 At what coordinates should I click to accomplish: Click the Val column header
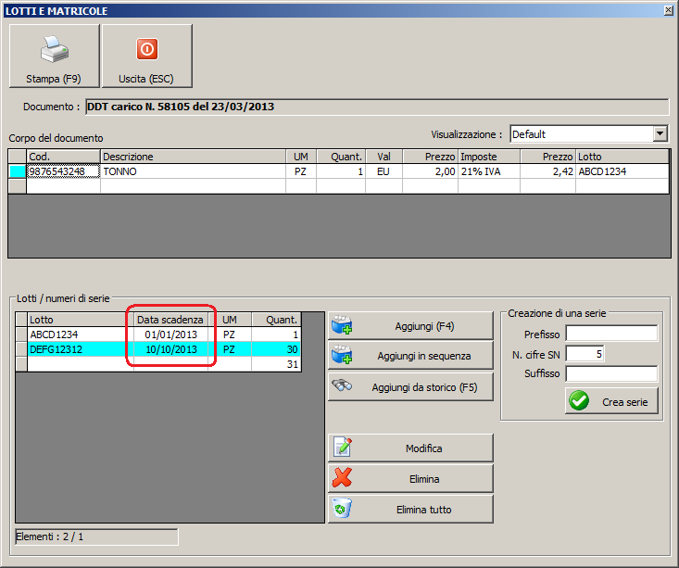pyautogui.click(x=384, y=157)
